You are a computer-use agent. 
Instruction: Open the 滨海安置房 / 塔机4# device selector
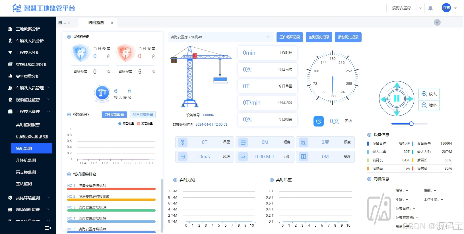coord(221,37)
